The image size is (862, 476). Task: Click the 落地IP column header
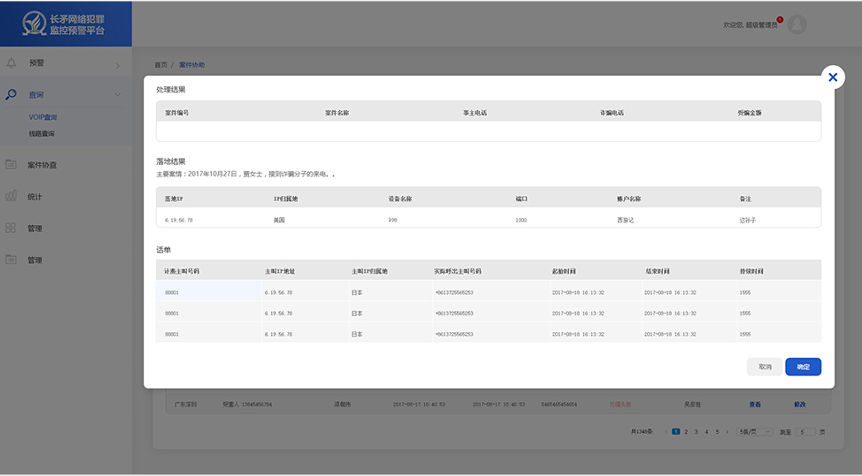[174, 199]
